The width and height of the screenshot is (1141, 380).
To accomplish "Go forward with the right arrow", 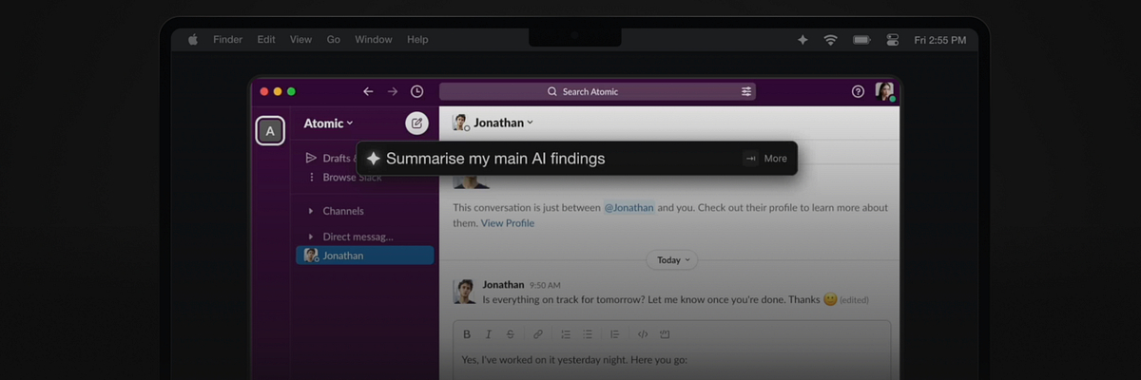I will (x=393, y=91).
